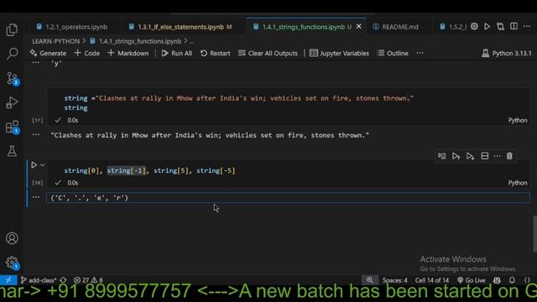This screenshot has height=302, width=537.
Task: Open cell More Actions ellipsis
Action: coord(497,156)
